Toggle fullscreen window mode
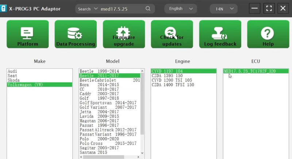This screenshot has width=292, height=159. point(269,8)
